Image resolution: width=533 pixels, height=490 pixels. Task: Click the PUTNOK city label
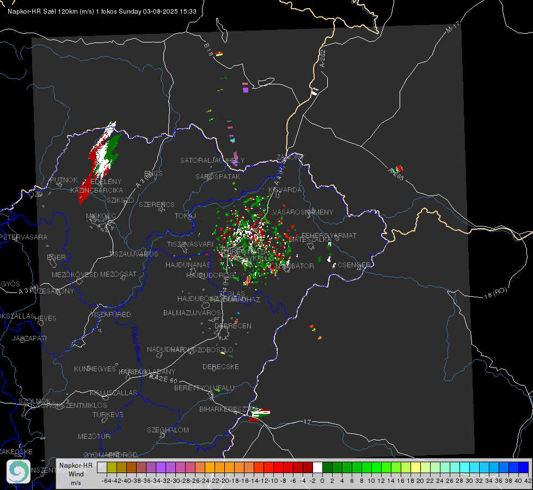pyautogui.click(x=64, y=180)
